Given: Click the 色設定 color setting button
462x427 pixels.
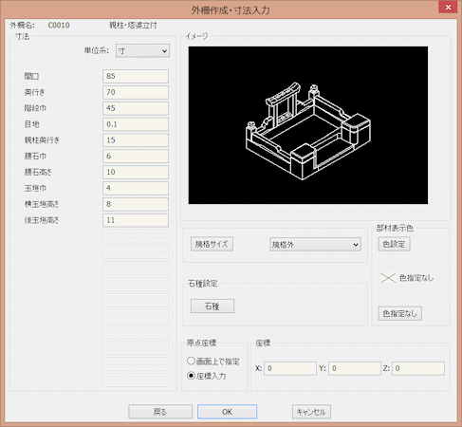Looking at the screenshot, I should [394, 244].
